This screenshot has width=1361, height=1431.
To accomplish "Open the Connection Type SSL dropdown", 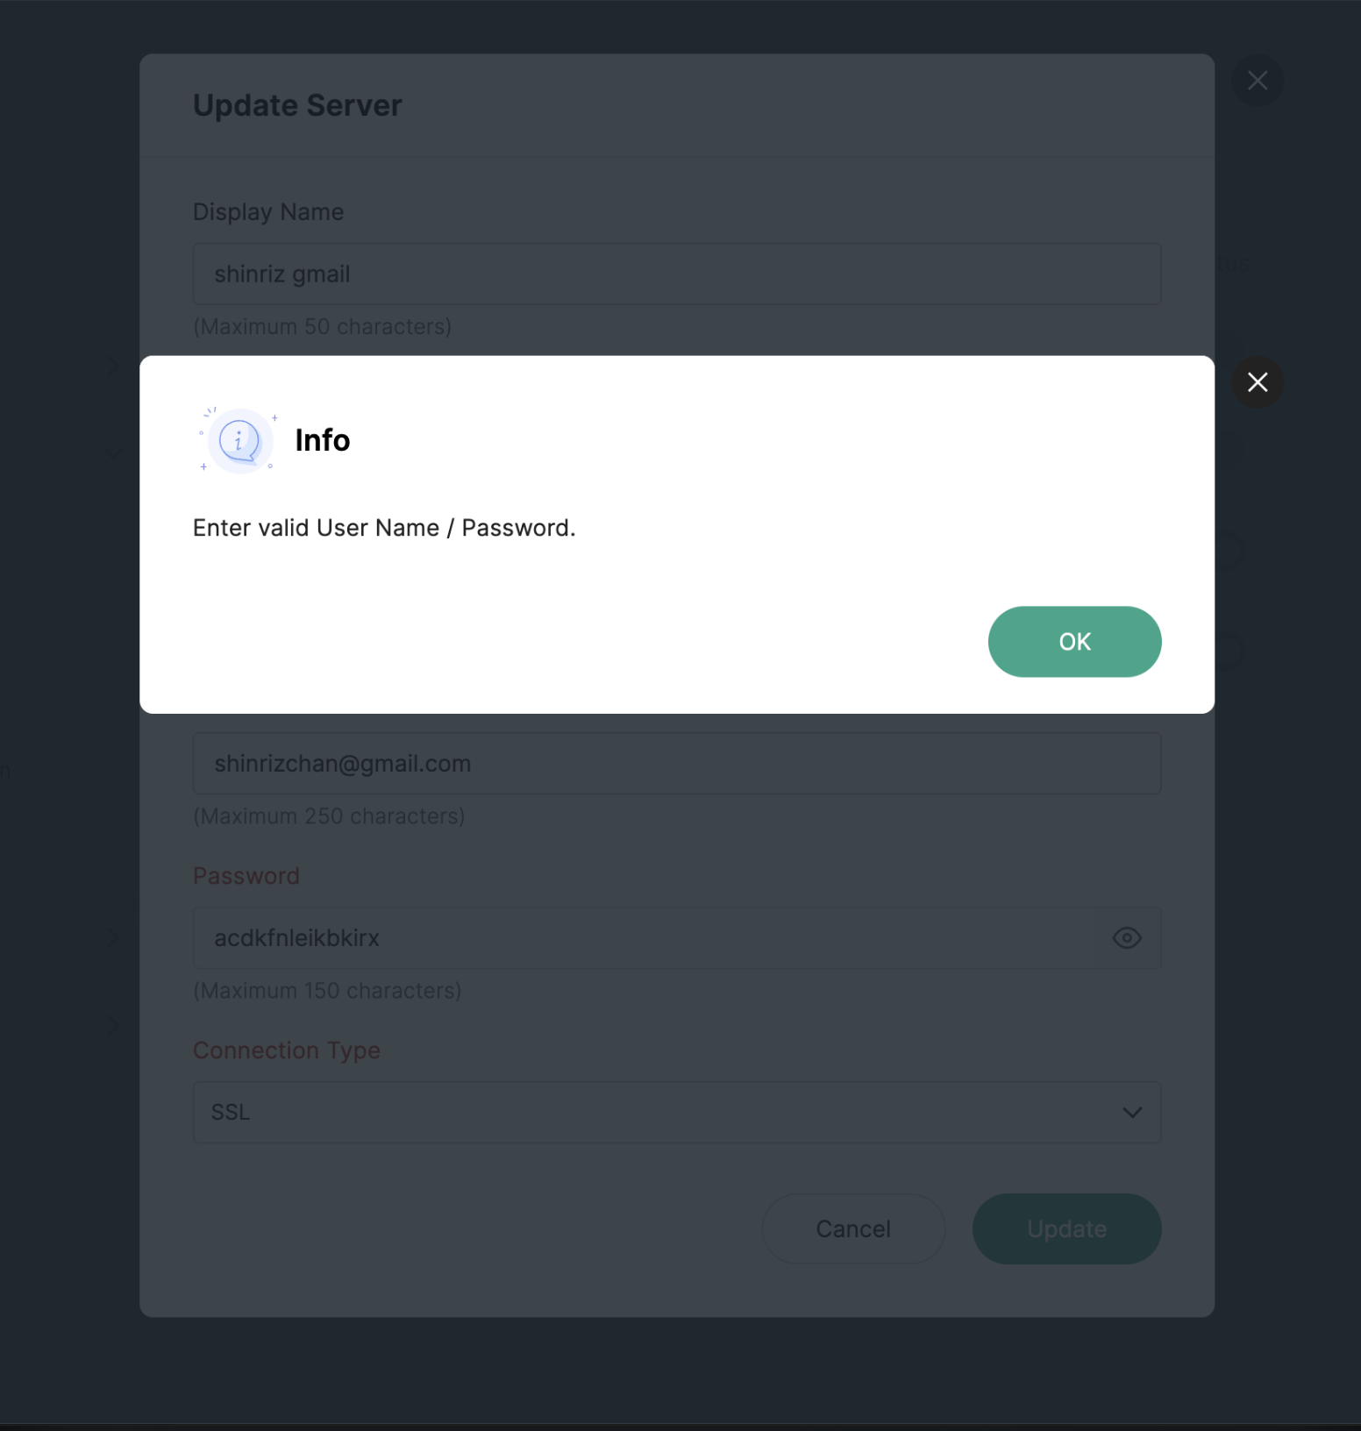I will coord(676,1112).
